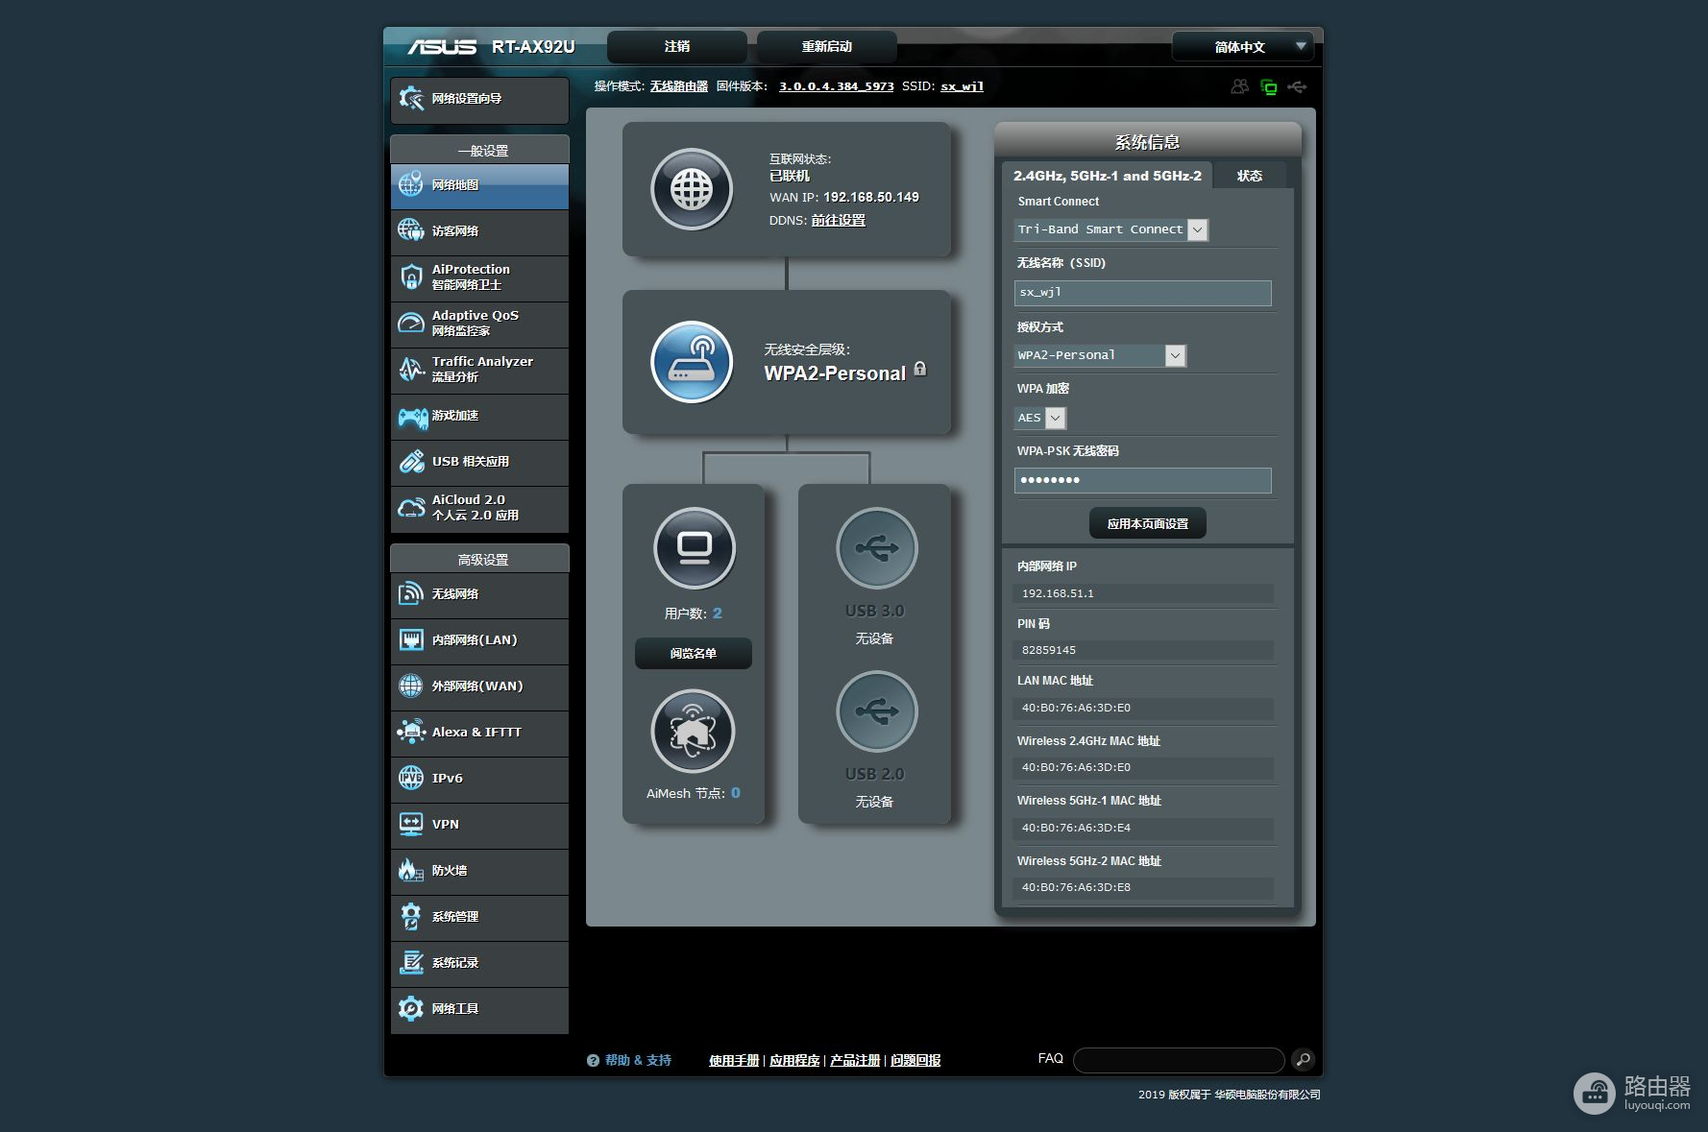Open the Tri-Band Smart Connect dropdown
Image resolution: width=1708 pixels, height=1132 pixels.
pos(1197,229)
